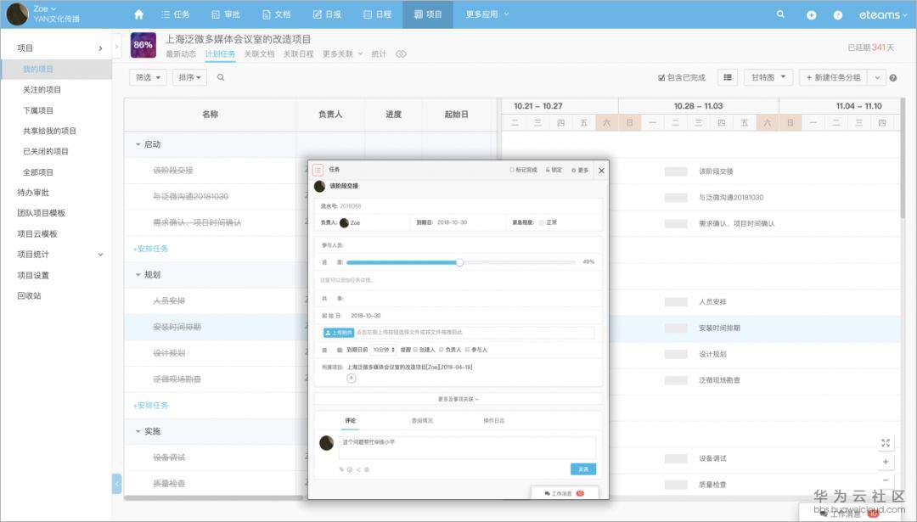
Task: Open the global search magnifier in top bar
Action: (780, 14)
